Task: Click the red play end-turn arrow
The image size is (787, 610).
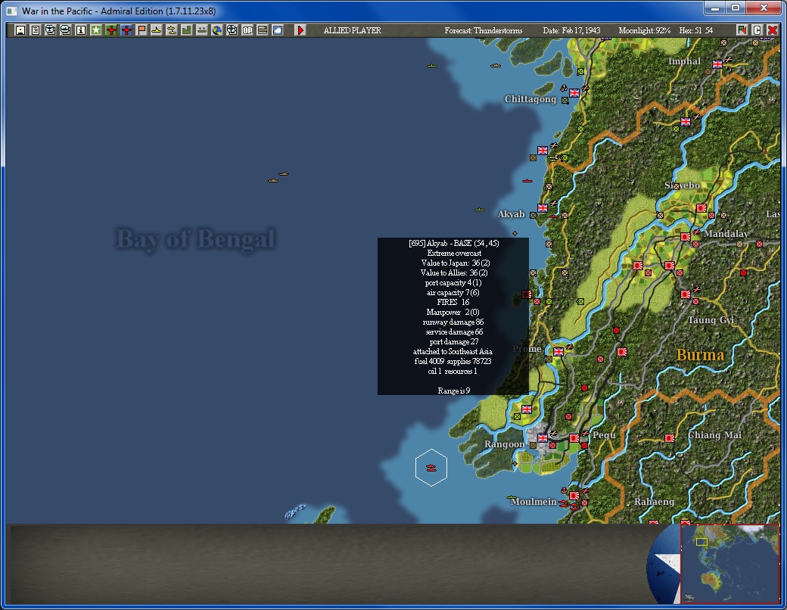Action: tap(300, 30)
